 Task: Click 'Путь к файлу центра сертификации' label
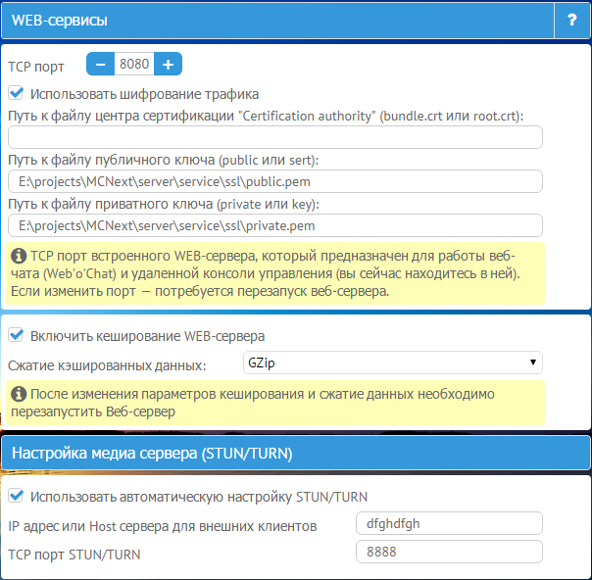[x=266, y=116]
